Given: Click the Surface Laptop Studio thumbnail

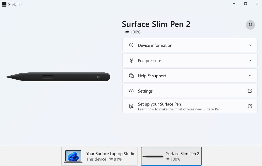Looking at the screenshot, I should 73,157.
